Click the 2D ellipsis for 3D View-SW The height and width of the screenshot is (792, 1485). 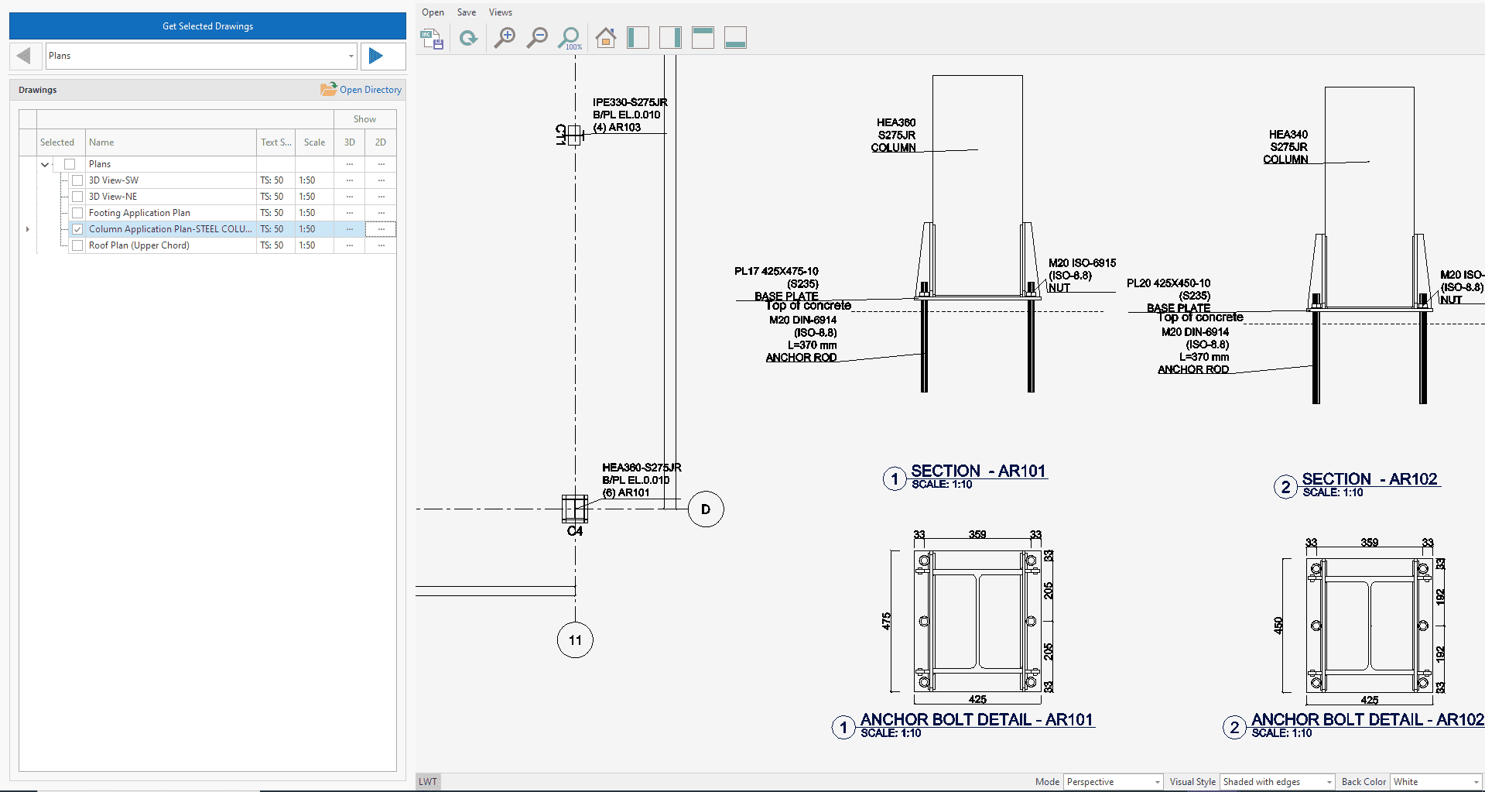tap(381, 180)
